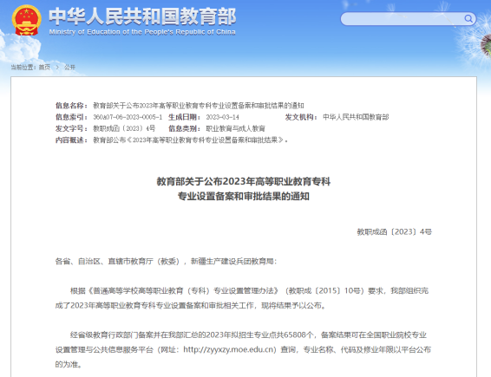The image size is (491, 377).
Task: Click the 发文字号 value 教职成函〔2023〕4号
Action: click(124, 128)
